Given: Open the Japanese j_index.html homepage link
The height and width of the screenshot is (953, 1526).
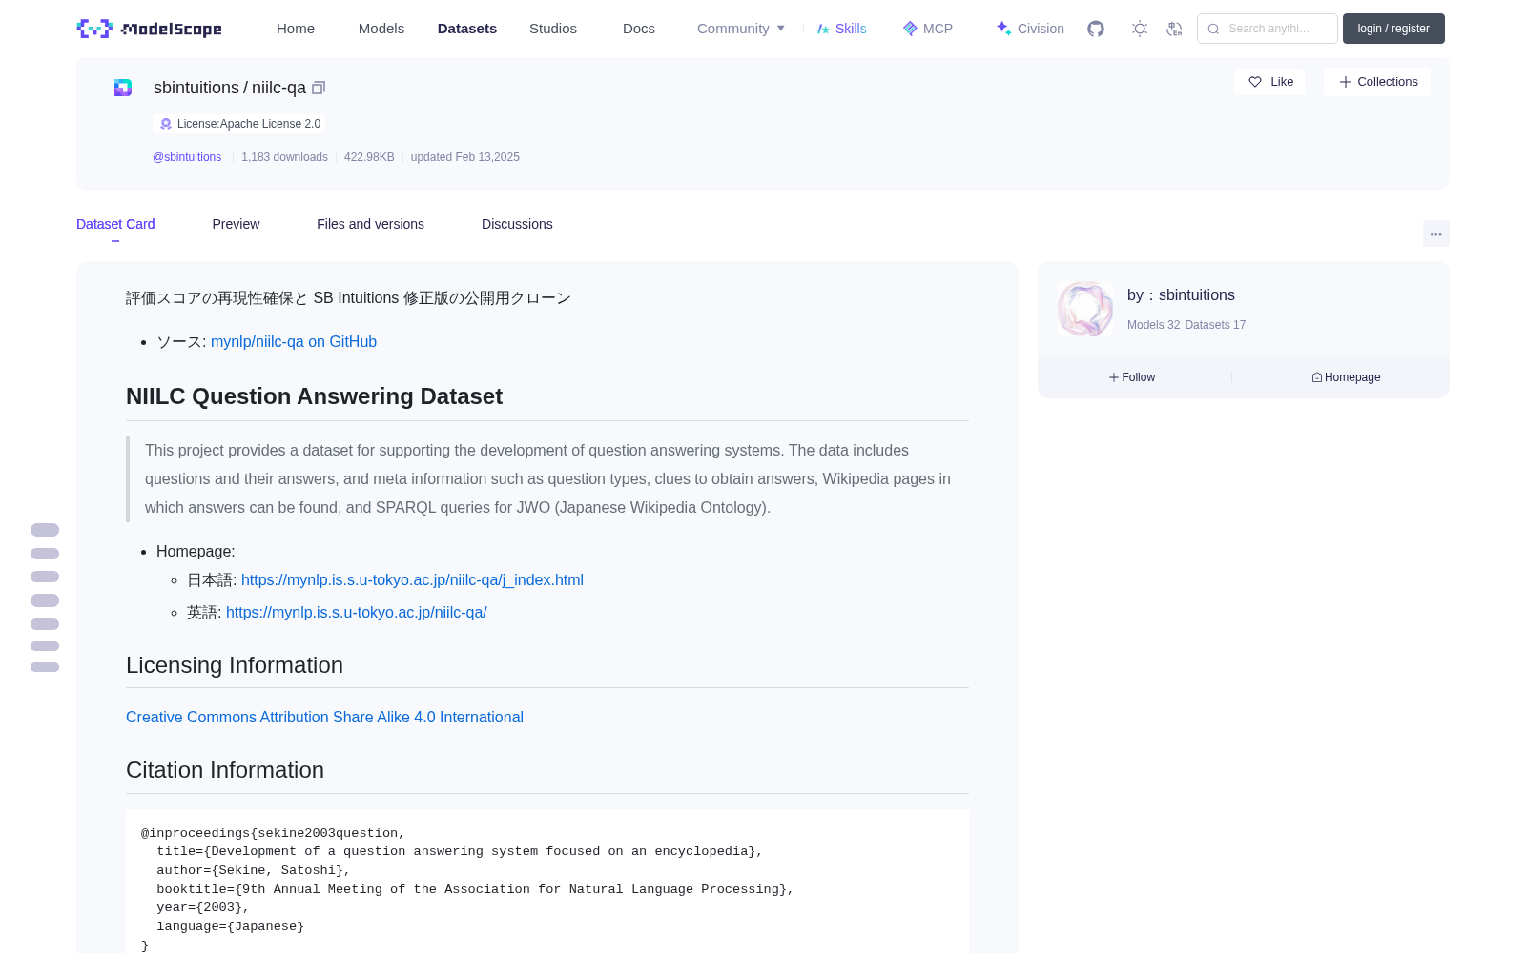Looking at the screenshot, I should click(412, 579).
